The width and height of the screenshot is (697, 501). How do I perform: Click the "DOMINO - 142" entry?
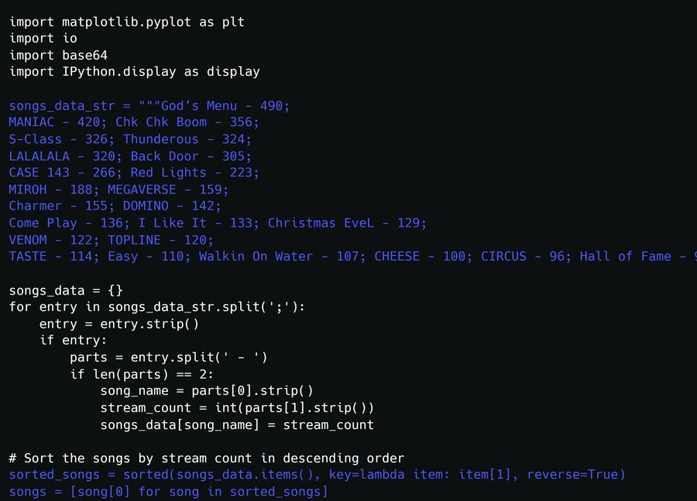tap(160, 206)
